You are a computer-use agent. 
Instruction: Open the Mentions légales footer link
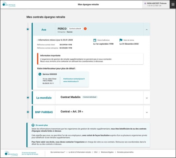107,152
